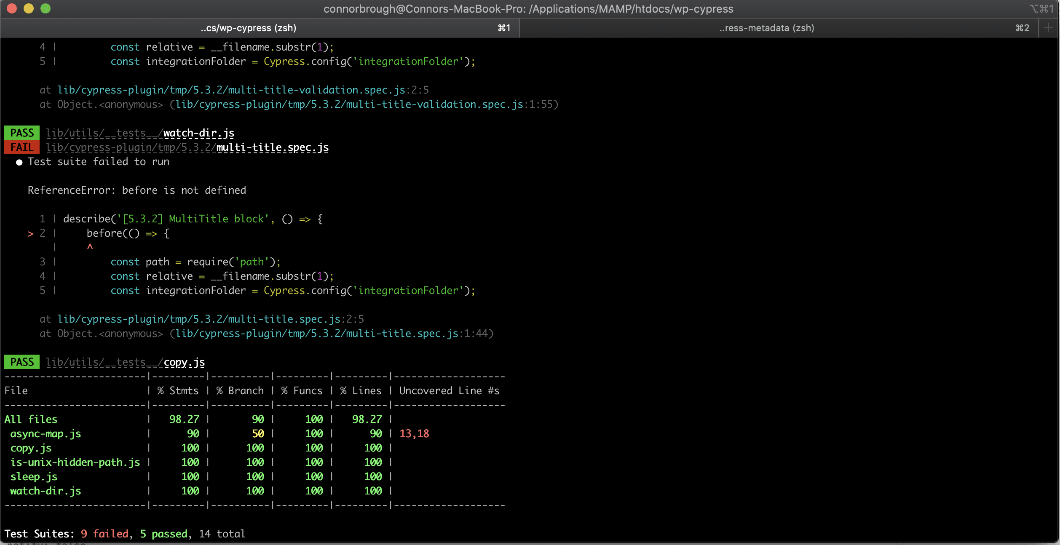Click 'Test suite failed to run' message
Screen dimensions: 1060x545
point(99,162)
